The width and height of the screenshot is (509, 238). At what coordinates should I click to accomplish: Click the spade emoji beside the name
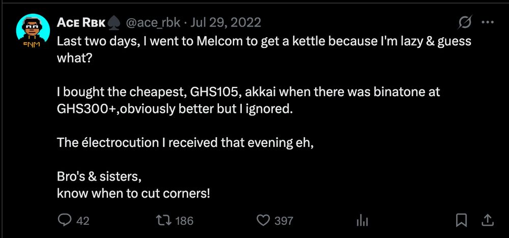point(114,23)
